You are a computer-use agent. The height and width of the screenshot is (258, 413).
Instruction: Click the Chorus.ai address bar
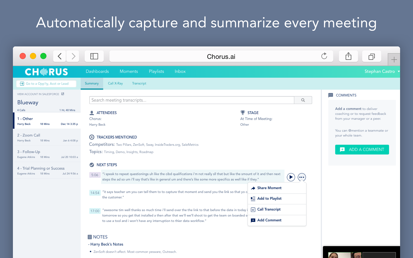tap(221, 56)
